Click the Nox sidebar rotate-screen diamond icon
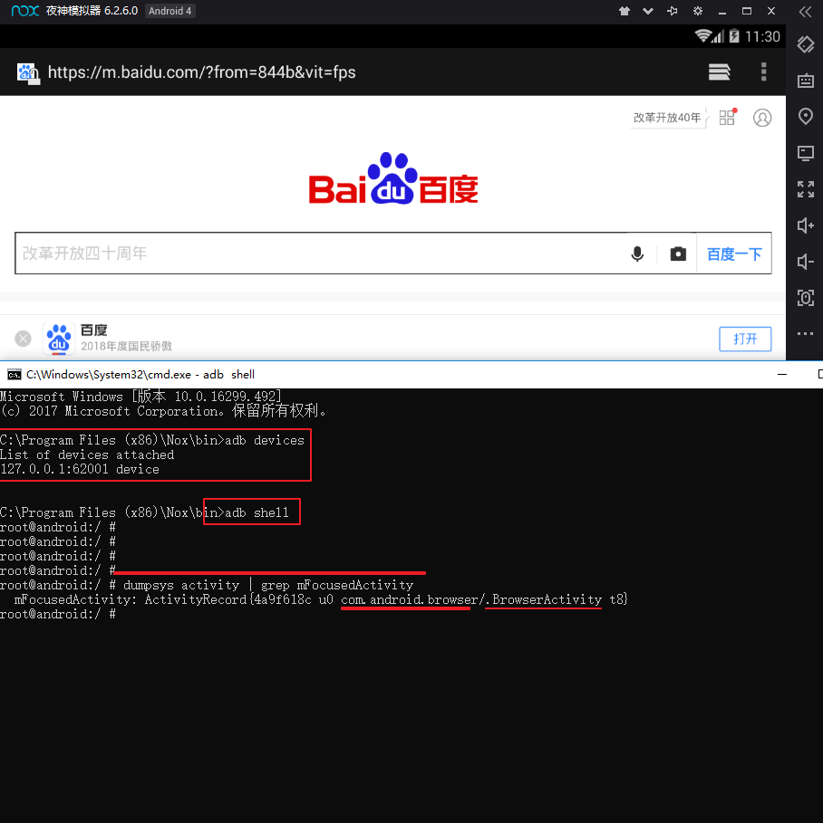Viewport: 823px width, 823px height. 805,44
